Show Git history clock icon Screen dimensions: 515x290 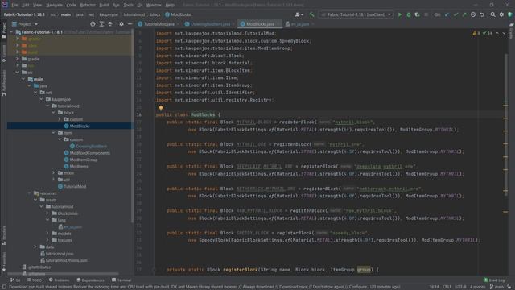[x=473, y=14]
